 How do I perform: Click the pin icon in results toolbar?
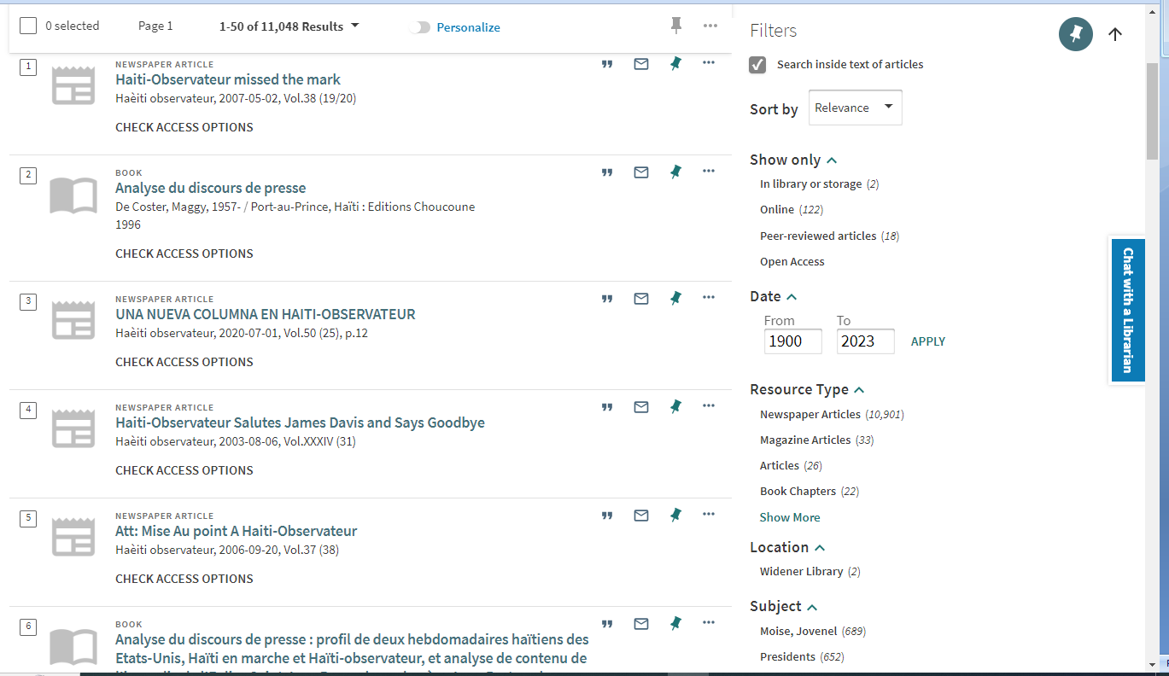(676, 26)
